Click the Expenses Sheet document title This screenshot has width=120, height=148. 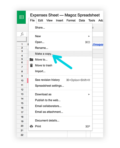tap(65, 15)
